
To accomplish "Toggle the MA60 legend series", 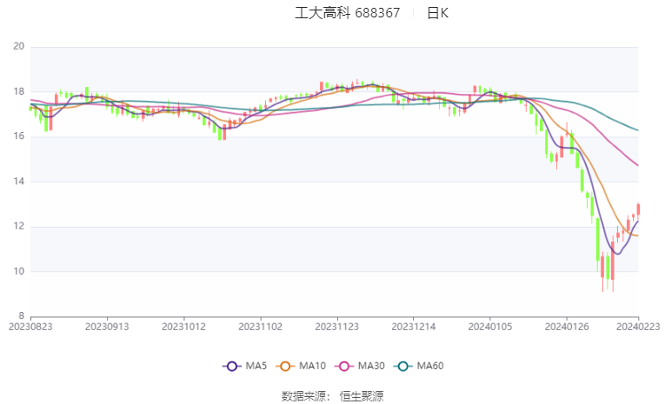I will (x=419, y=366).
